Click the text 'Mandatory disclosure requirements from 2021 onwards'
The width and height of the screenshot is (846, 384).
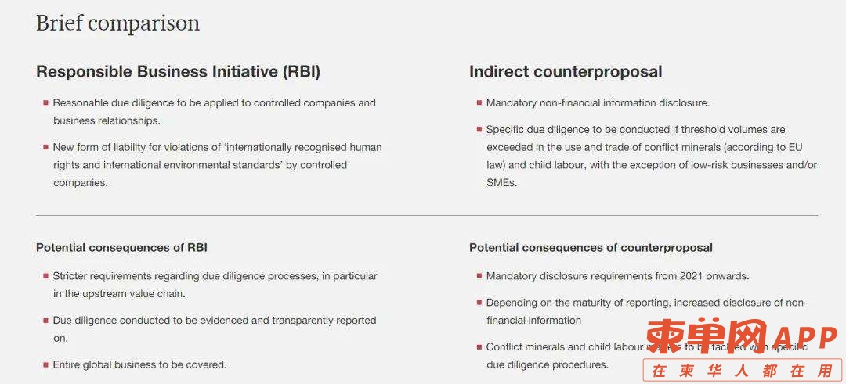coord(618,276)
